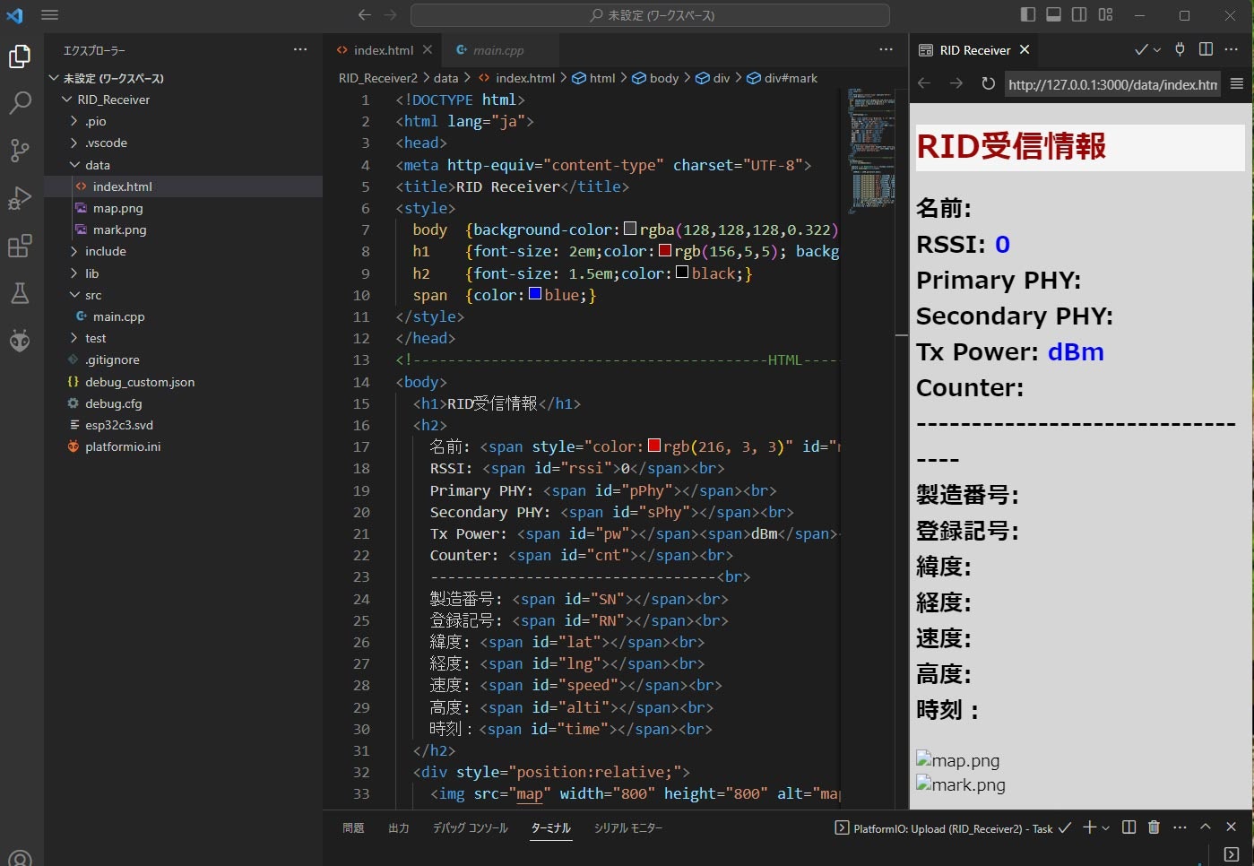The width and height of the screenshot is (1254, 866).
Task: Click rgba body background color swatch
Action: coord(630,229)
